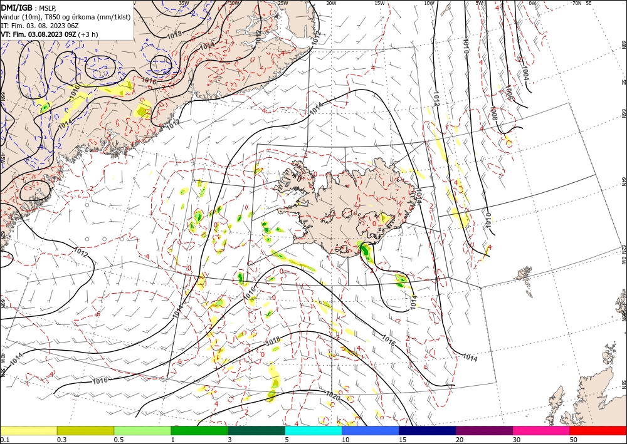Click the navy 15–20 legend swatch
The image size is (627, 444).
pos(428,430)
